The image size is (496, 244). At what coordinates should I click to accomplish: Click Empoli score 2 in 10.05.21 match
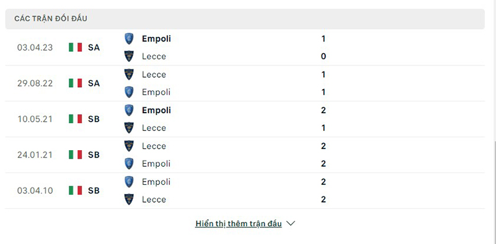(x=323, y=111)
